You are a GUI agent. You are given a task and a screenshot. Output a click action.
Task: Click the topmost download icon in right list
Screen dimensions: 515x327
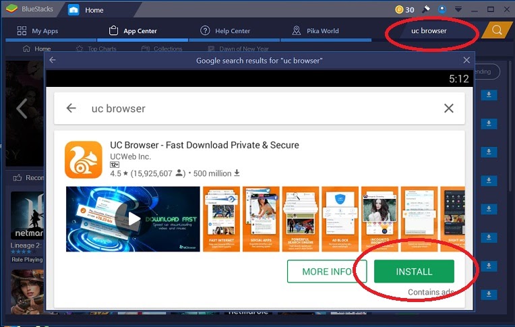coord(489,95)
